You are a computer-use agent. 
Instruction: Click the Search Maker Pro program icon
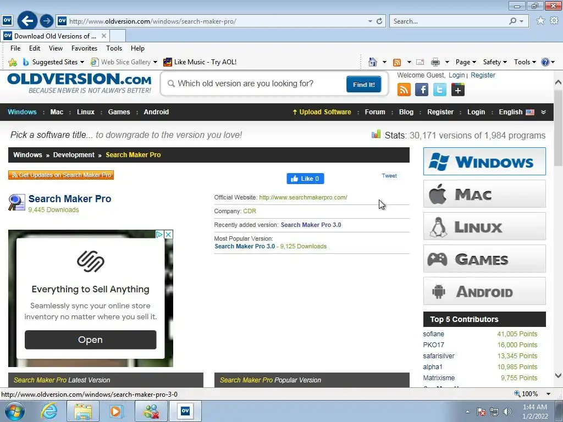tap(16, 202)
